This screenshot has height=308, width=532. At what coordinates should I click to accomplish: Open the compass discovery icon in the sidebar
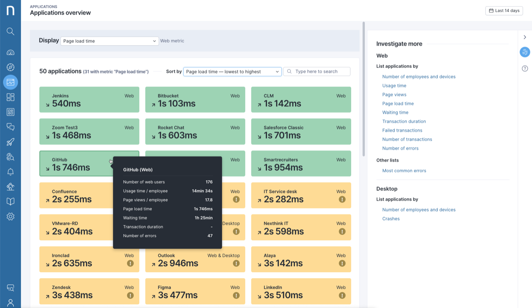tap(10, 67)
